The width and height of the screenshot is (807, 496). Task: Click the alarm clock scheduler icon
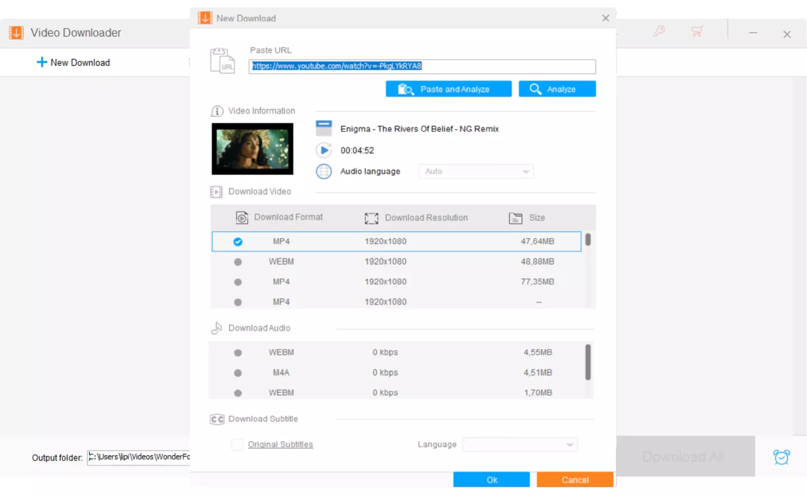click(781, 457)
